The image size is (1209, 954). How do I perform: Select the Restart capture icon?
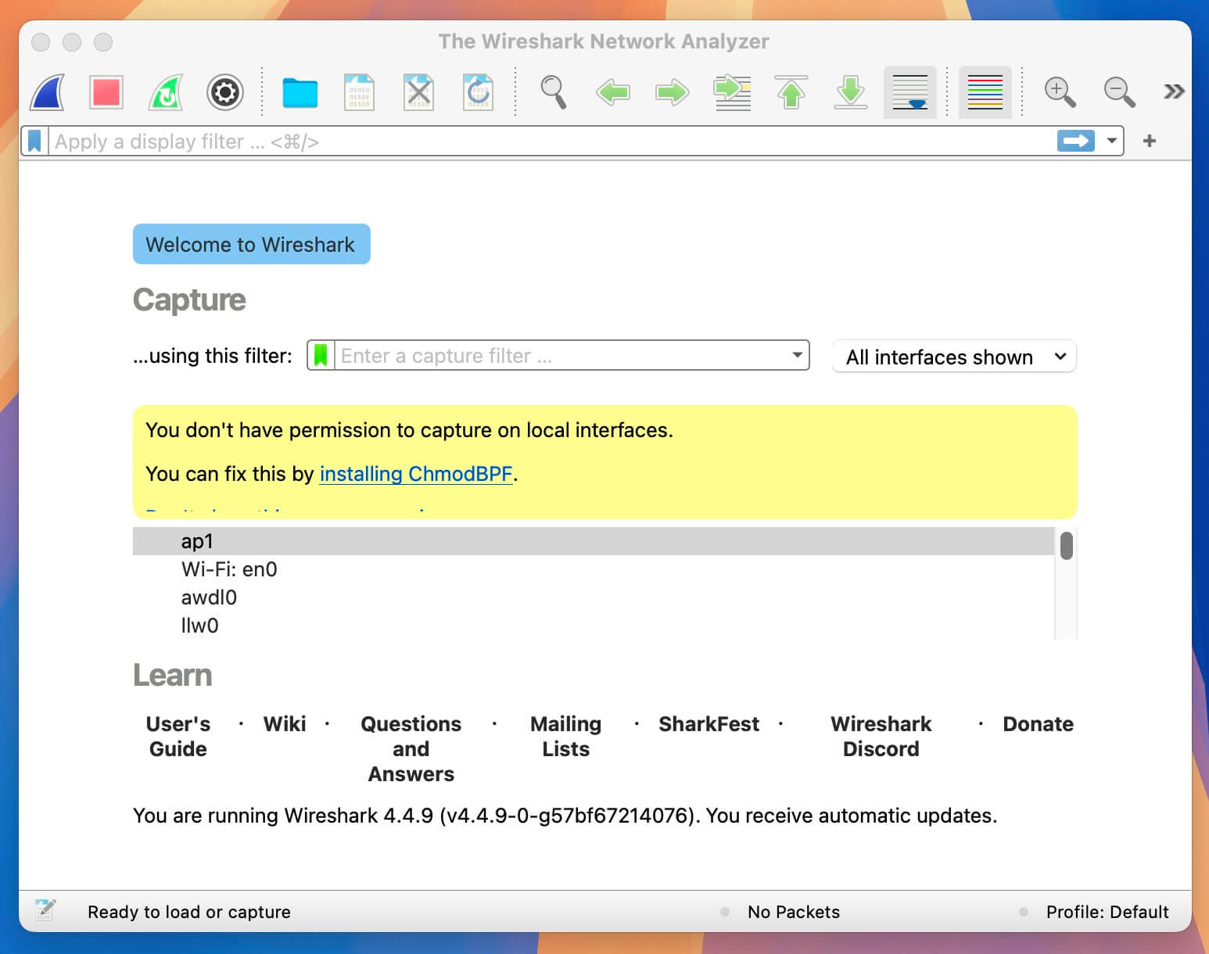pos(164,91)
